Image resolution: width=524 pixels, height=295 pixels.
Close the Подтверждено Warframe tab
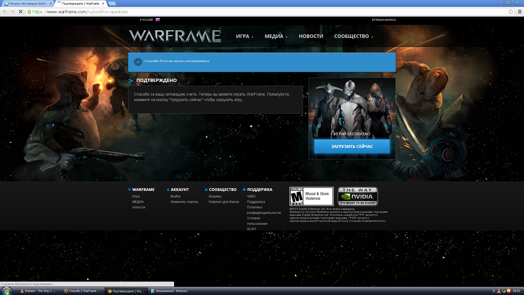pyautogui.click(x=103, y=4)
